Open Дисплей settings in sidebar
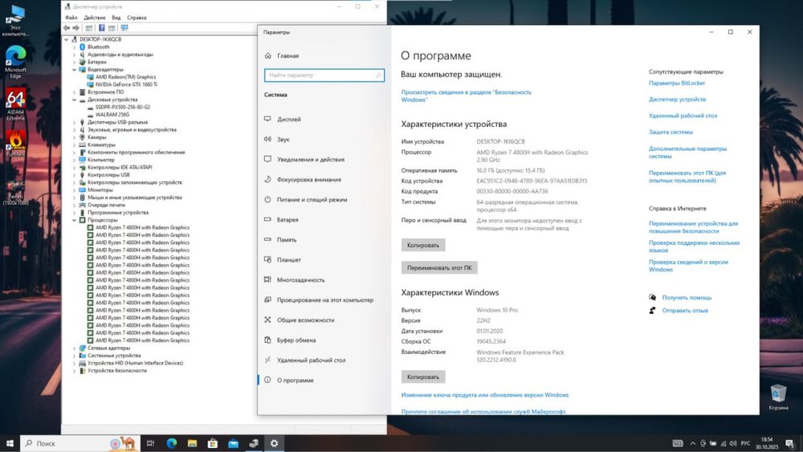This screenshot has width=803, height=452. click(289, 120)
